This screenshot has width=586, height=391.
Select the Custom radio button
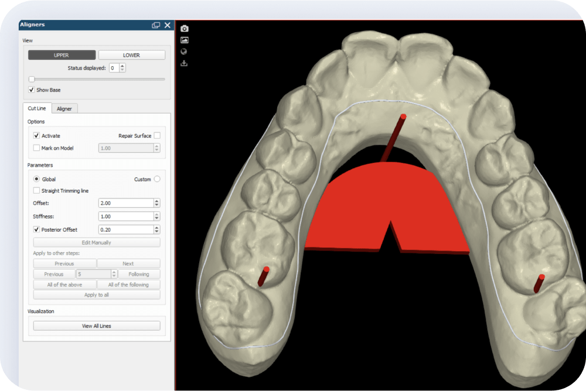click(157, 179)
